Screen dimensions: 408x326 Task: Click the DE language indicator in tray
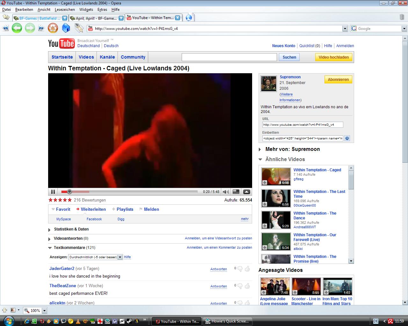pos(376,321)
